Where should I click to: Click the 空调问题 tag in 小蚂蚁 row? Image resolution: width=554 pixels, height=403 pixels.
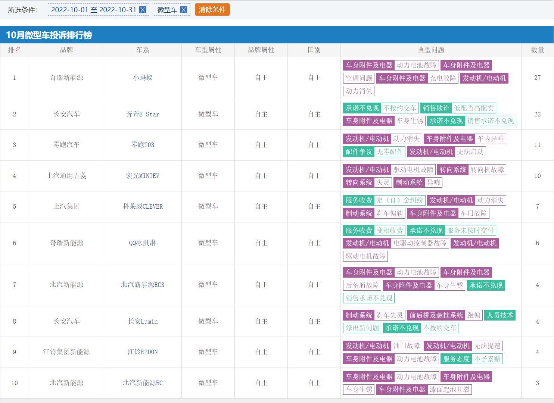tap(359, 78)
